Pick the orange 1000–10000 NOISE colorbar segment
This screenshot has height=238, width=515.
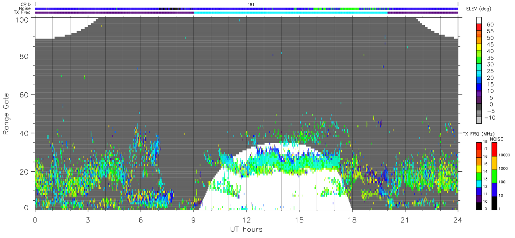494,162
